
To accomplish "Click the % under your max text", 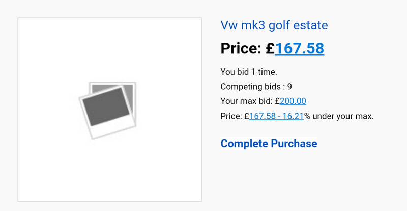I will coord(339,116).
